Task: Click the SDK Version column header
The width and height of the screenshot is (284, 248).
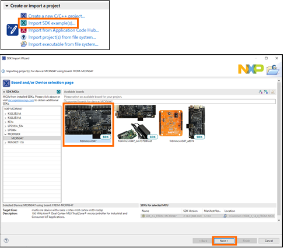Action: click(190, 211)
